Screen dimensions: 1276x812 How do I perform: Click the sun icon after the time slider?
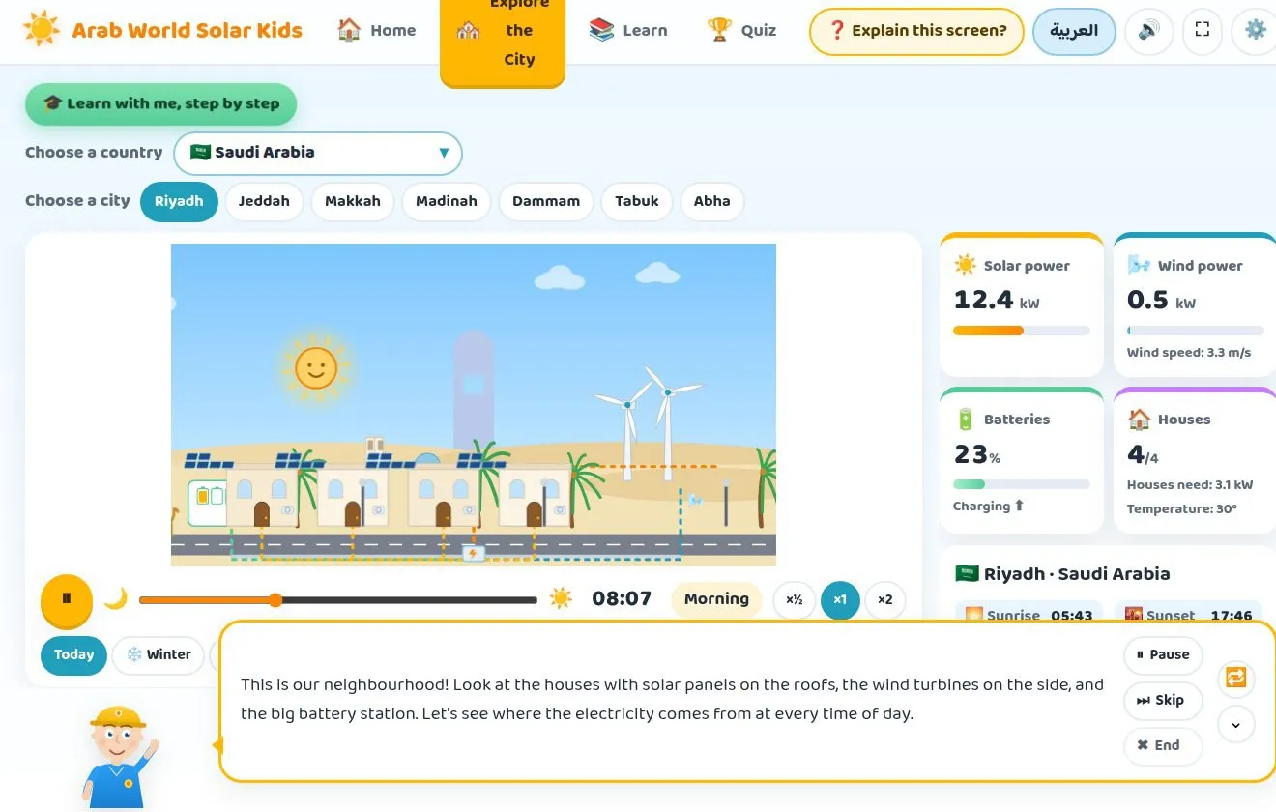561,598
